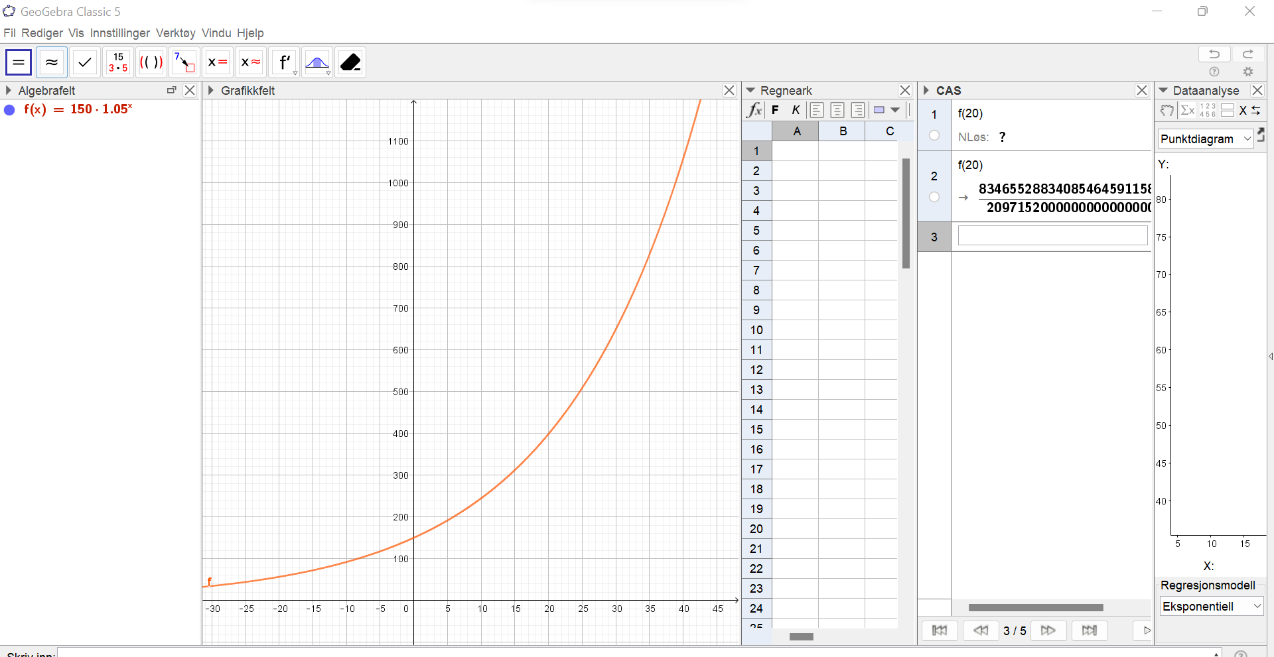Image resolution: width=1274 pixels, height=657 pixels.
Task: Close the Grafikkfelt view
Action: (x=729, y=90)
